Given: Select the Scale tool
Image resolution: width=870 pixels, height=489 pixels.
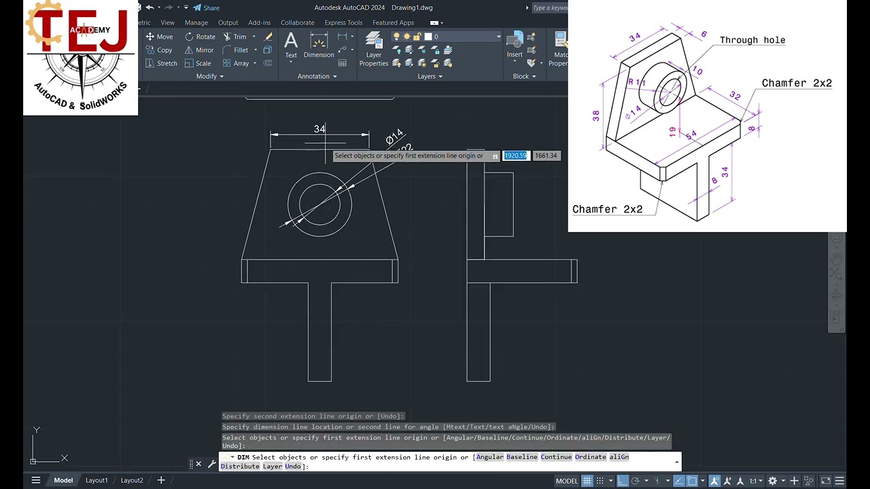Looking at the screenshot, I should (198, 63).
